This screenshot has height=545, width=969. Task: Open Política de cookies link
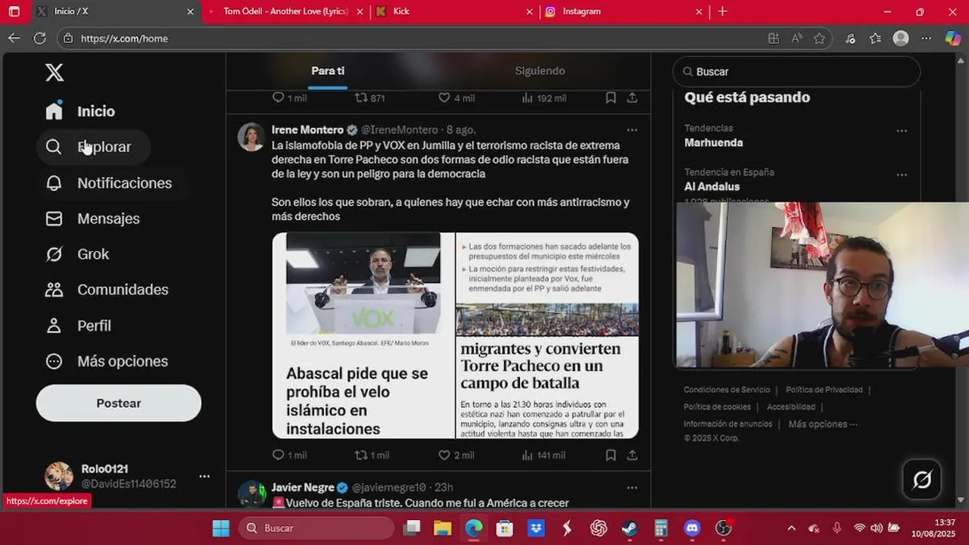(717, 407)
